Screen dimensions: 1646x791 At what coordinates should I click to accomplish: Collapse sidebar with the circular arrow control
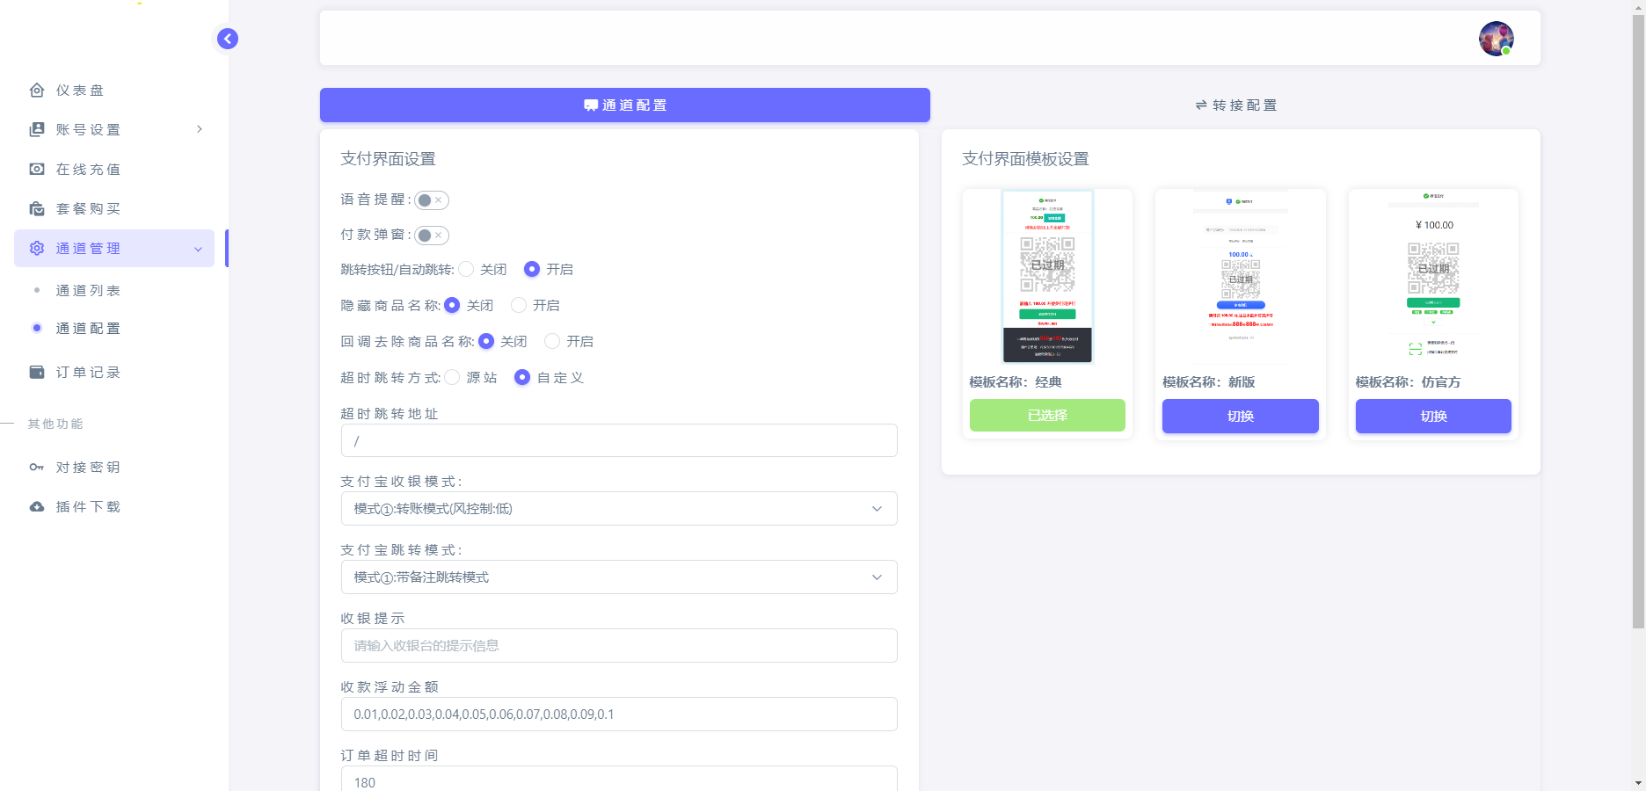(227, 39)
